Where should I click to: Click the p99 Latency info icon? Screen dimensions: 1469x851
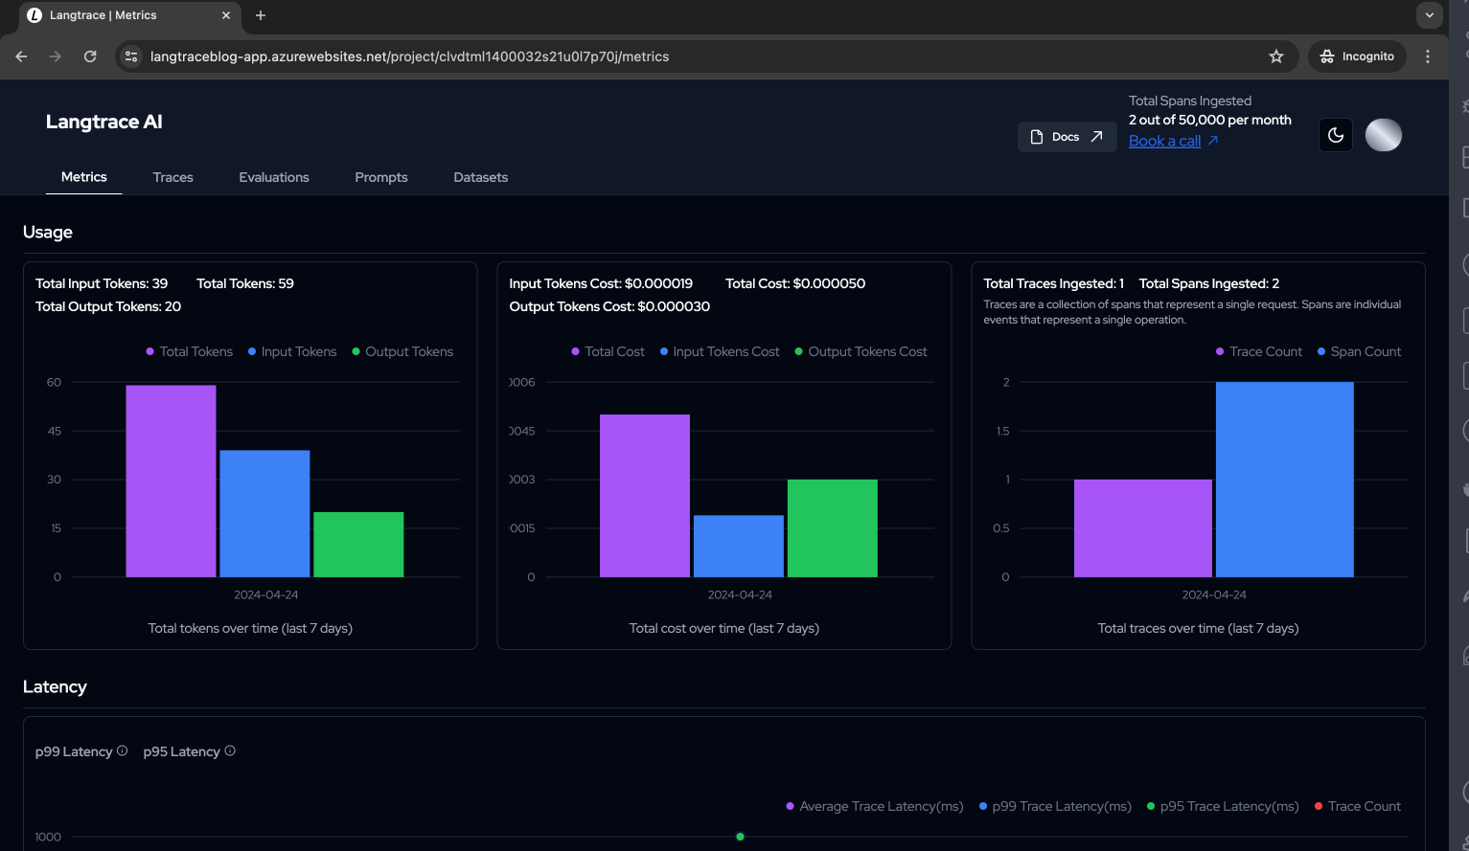122,750
